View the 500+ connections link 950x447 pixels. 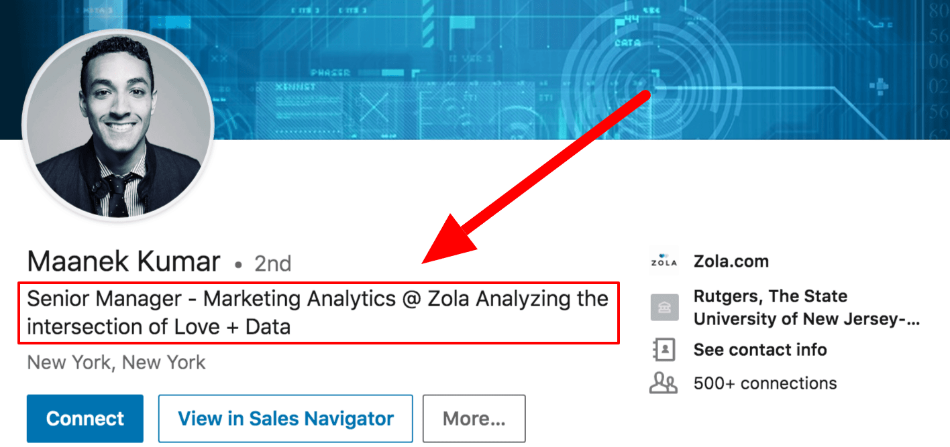pos(765,383)
